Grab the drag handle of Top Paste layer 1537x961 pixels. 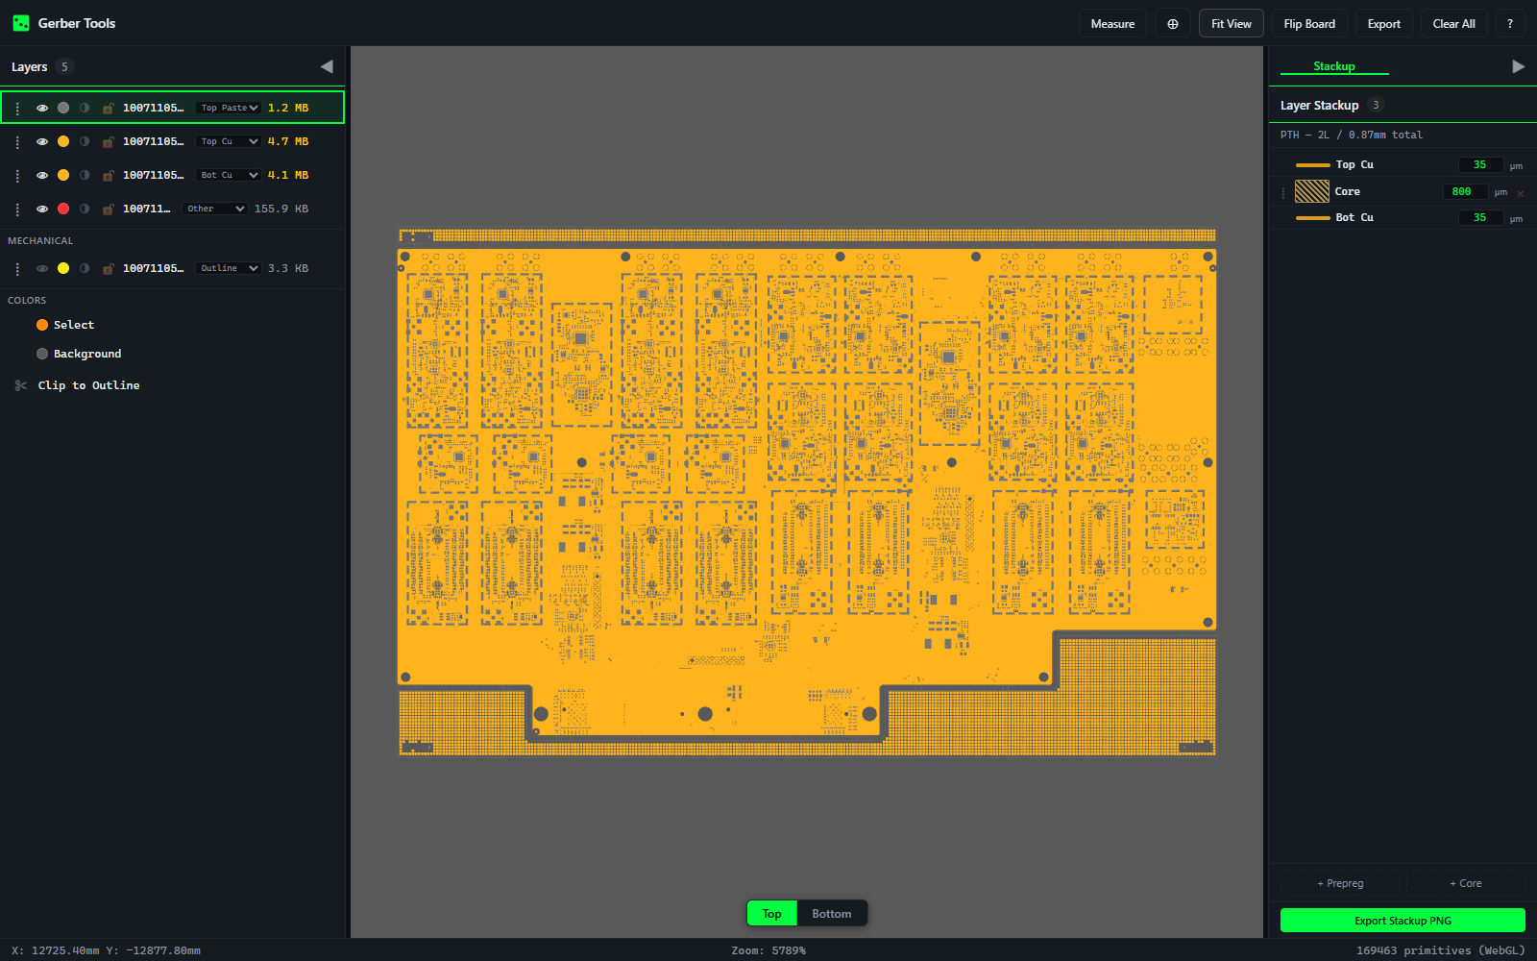[x=17, y=108]
